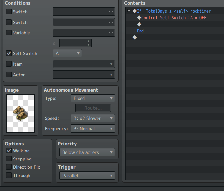Image resolution: width=224 pixels, height=191 pixels.
Task: Click the variable value spinner down arrow
Action: point(88,45)
